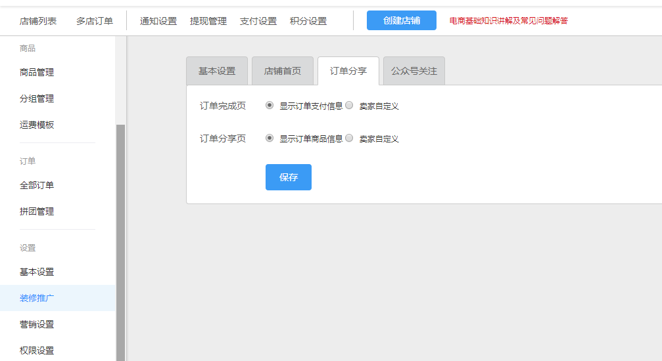The image size is (662, 361).
Task: Switch to the 店铺首页 tab
Action: coord(283,71)
